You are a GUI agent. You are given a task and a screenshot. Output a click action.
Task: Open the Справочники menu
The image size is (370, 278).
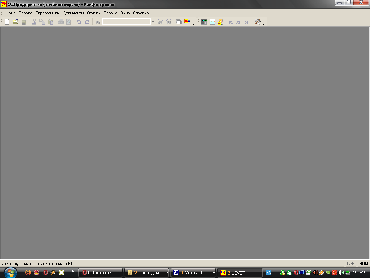point(47,13)
